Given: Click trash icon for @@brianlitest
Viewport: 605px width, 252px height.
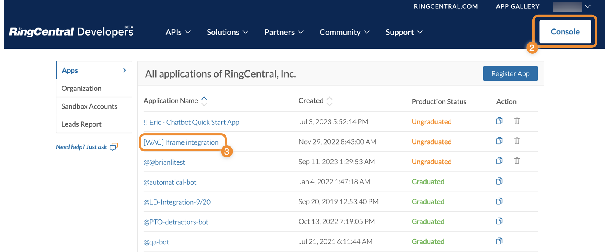Looking at the screenshot, I should 517,161.
